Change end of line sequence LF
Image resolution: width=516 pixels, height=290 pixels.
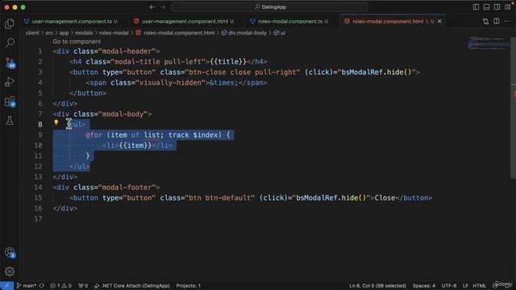[x=465, y=286]
